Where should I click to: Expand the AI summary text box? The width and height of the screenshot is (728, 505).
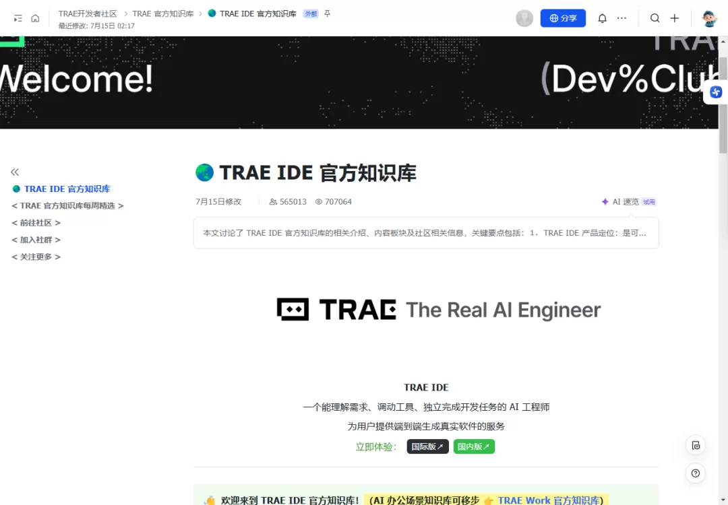(426, 233)
